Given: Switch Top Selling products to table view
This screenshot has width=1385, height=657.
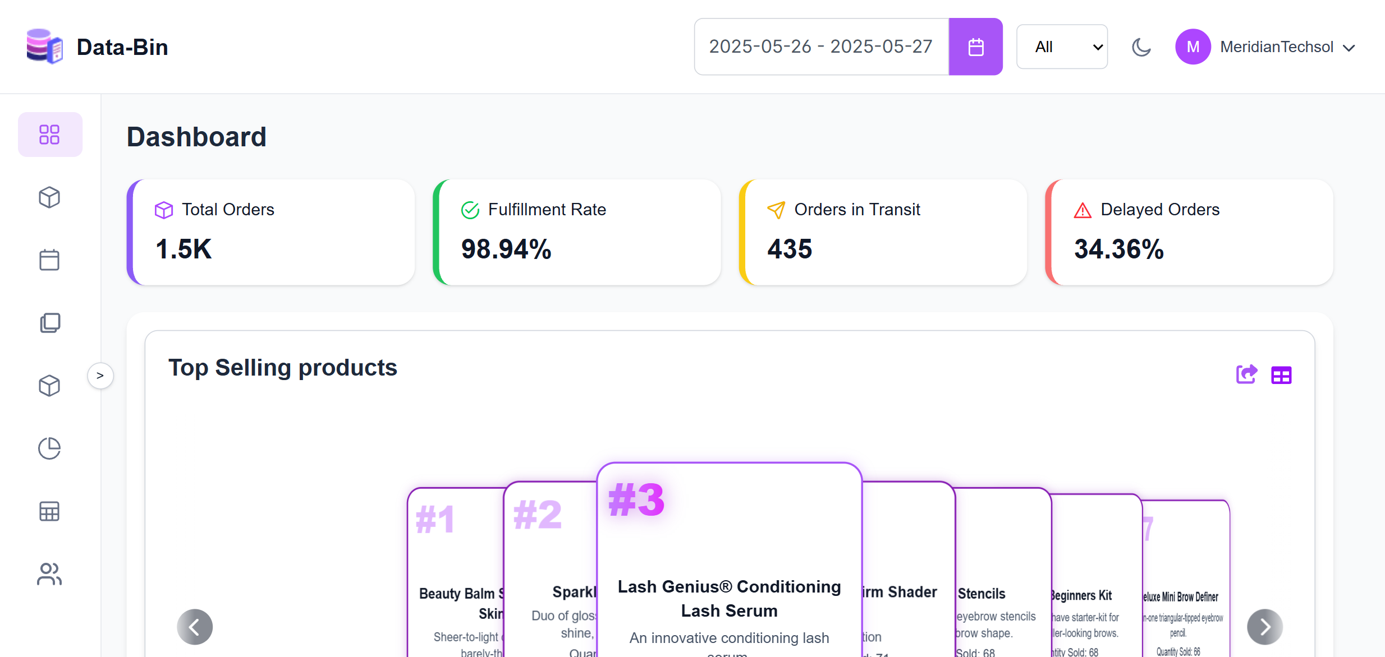Looking at the screenshot, I should tap(1281, 375).
